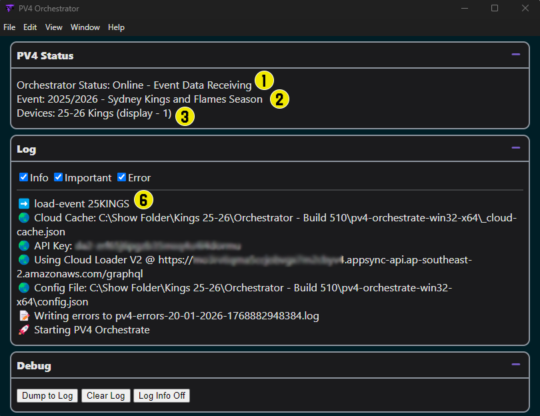Viewport: 540px width, 416px height.
Task: Collapse the PV4 Status panel
Action: pyautogui.click(x=515, y=55)
